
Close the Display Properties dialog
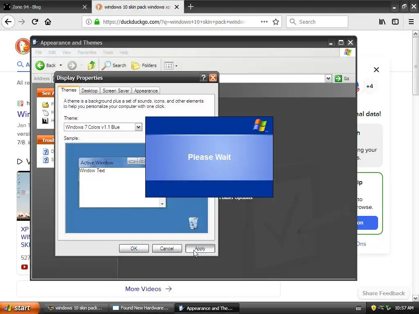click(213, 78)
